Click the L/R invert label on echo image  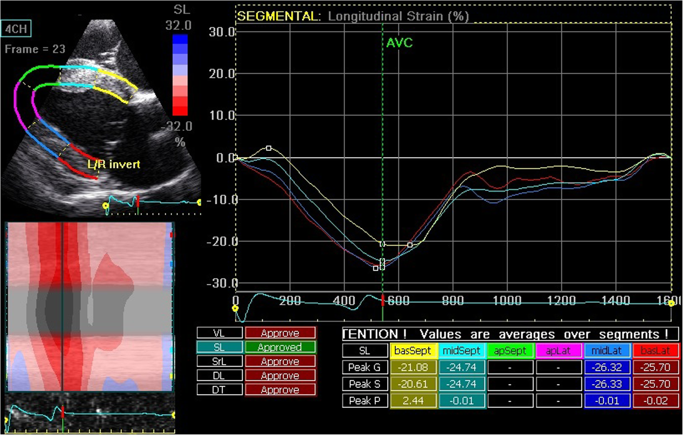(114, 164)
